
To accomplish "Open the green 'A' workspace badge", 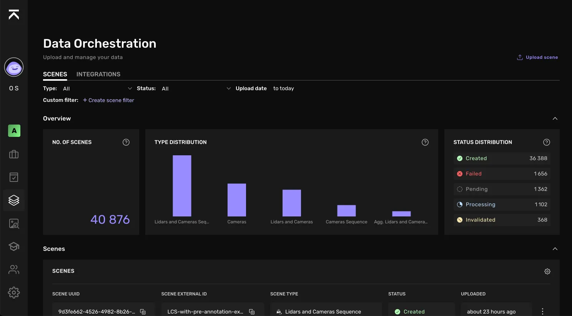I will click(14, 131).
